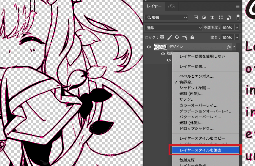Toggle visibility of 効果 effects group

pyautogui.click(x=163, y=54)
